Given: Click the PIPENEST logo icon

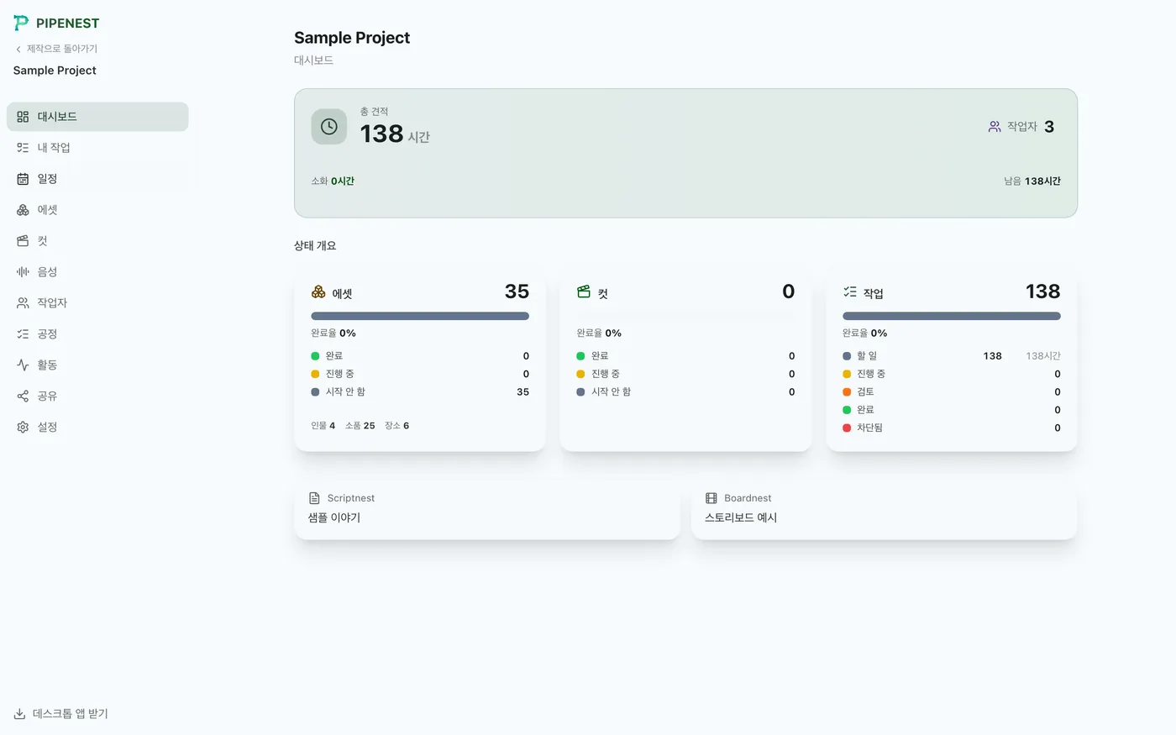Looking at the screenshot, I should 21,23.
